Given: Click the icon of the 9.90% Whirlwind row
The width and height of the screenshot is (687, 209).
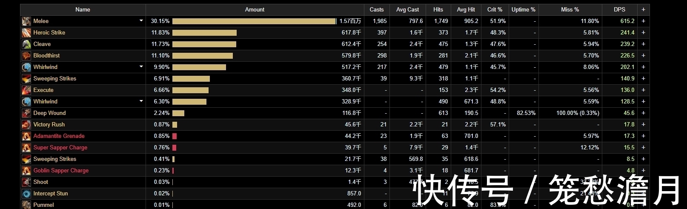Looking at the screenshot, I should [26, 67].
